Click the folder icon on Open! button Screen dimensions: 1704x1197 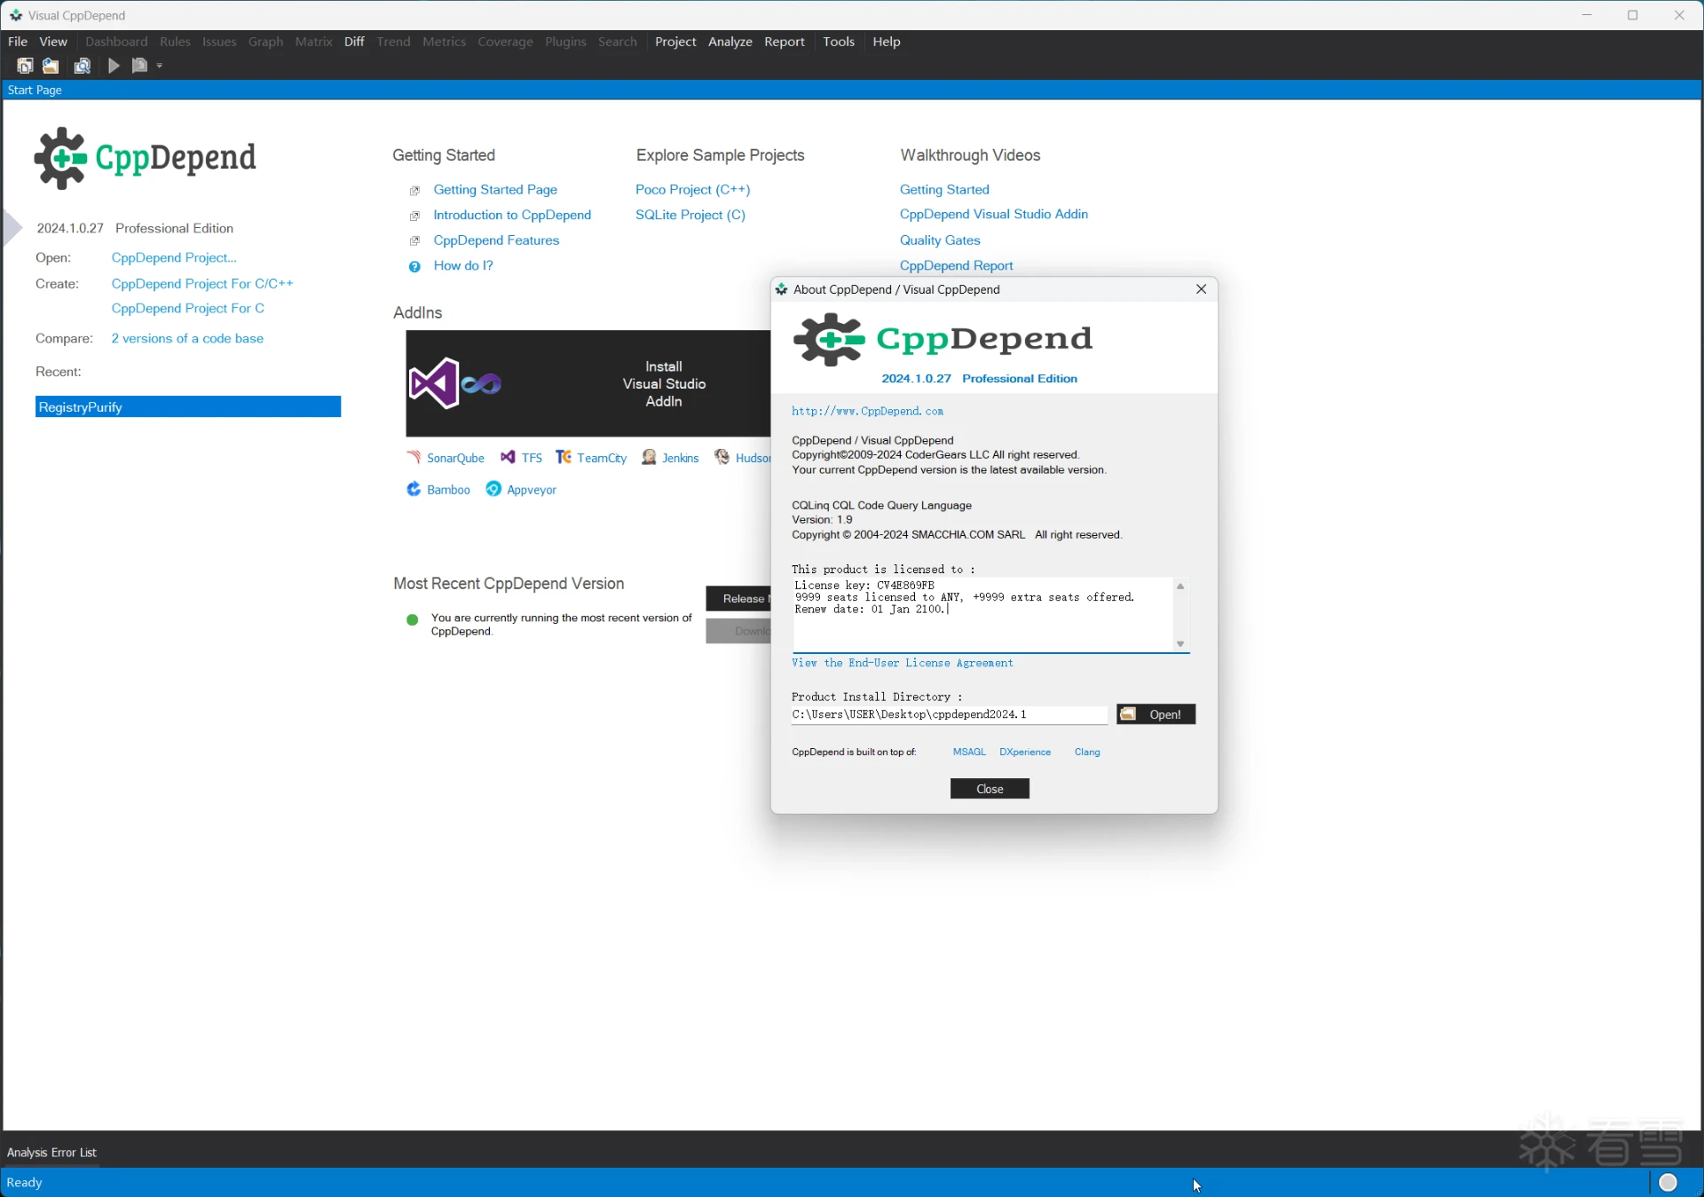point(1128,713)
